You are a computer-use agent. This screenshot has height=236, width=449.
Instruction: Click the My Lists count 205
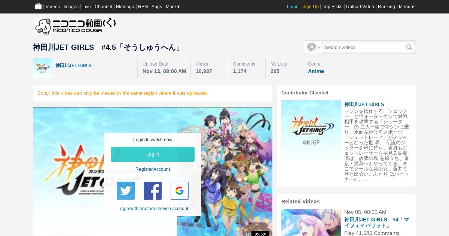275,71
